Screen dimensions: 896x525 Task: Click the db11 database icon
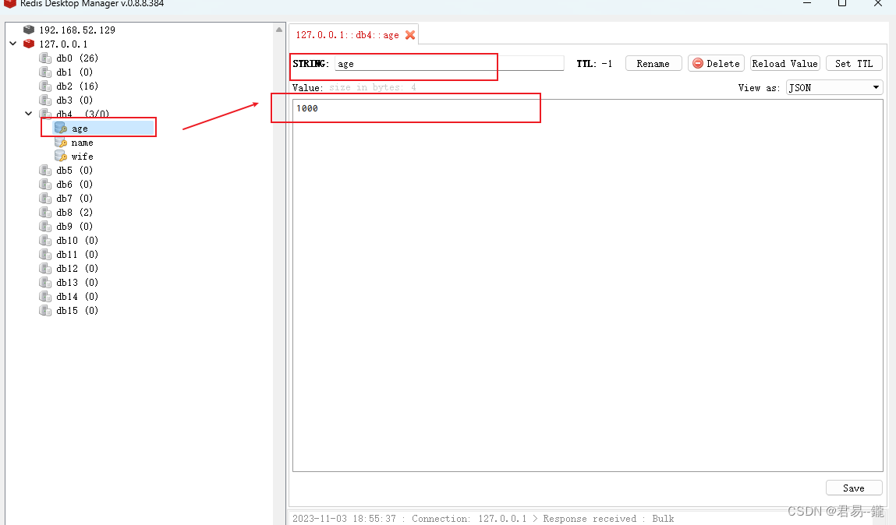click(x=45, y=255)
